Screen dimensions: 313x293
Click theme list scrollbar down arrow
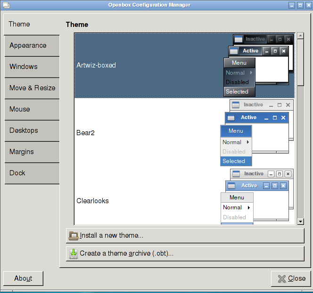coord(300,221)
